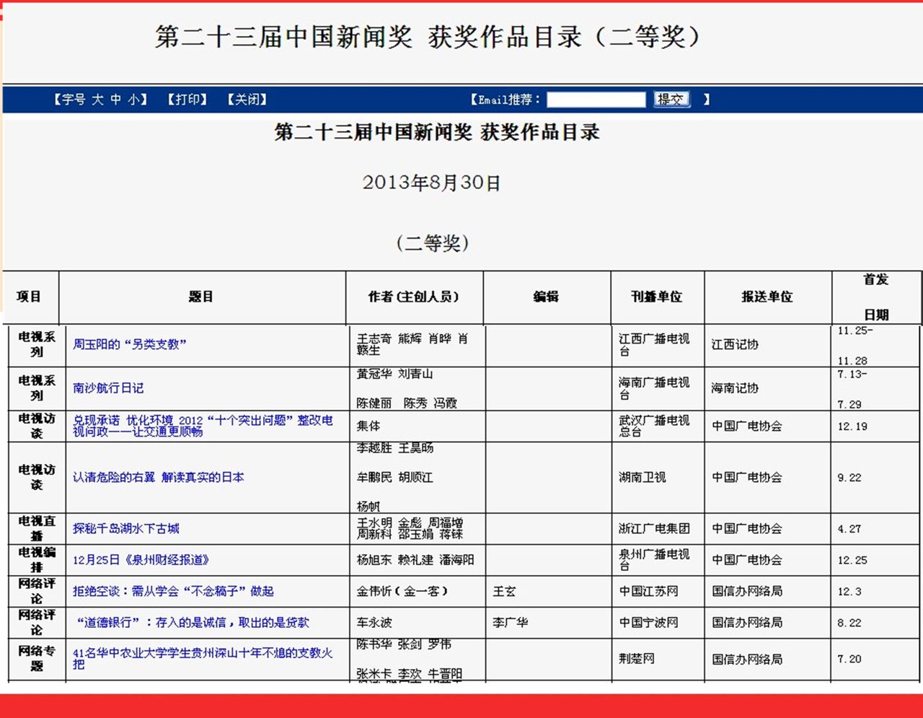Select the (二等奖) subtitle text
Screen dimensions: 923x718
[x=432, y=242]
